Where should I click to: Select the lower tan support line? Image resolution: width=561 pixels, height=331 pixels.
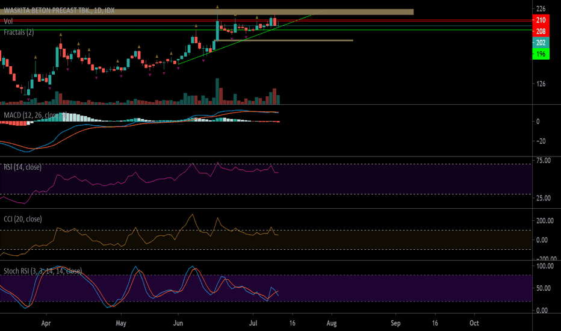[284, 40]
